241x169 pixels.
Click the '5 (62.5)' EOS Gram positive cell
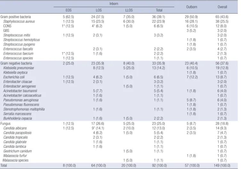coord(68,17)
